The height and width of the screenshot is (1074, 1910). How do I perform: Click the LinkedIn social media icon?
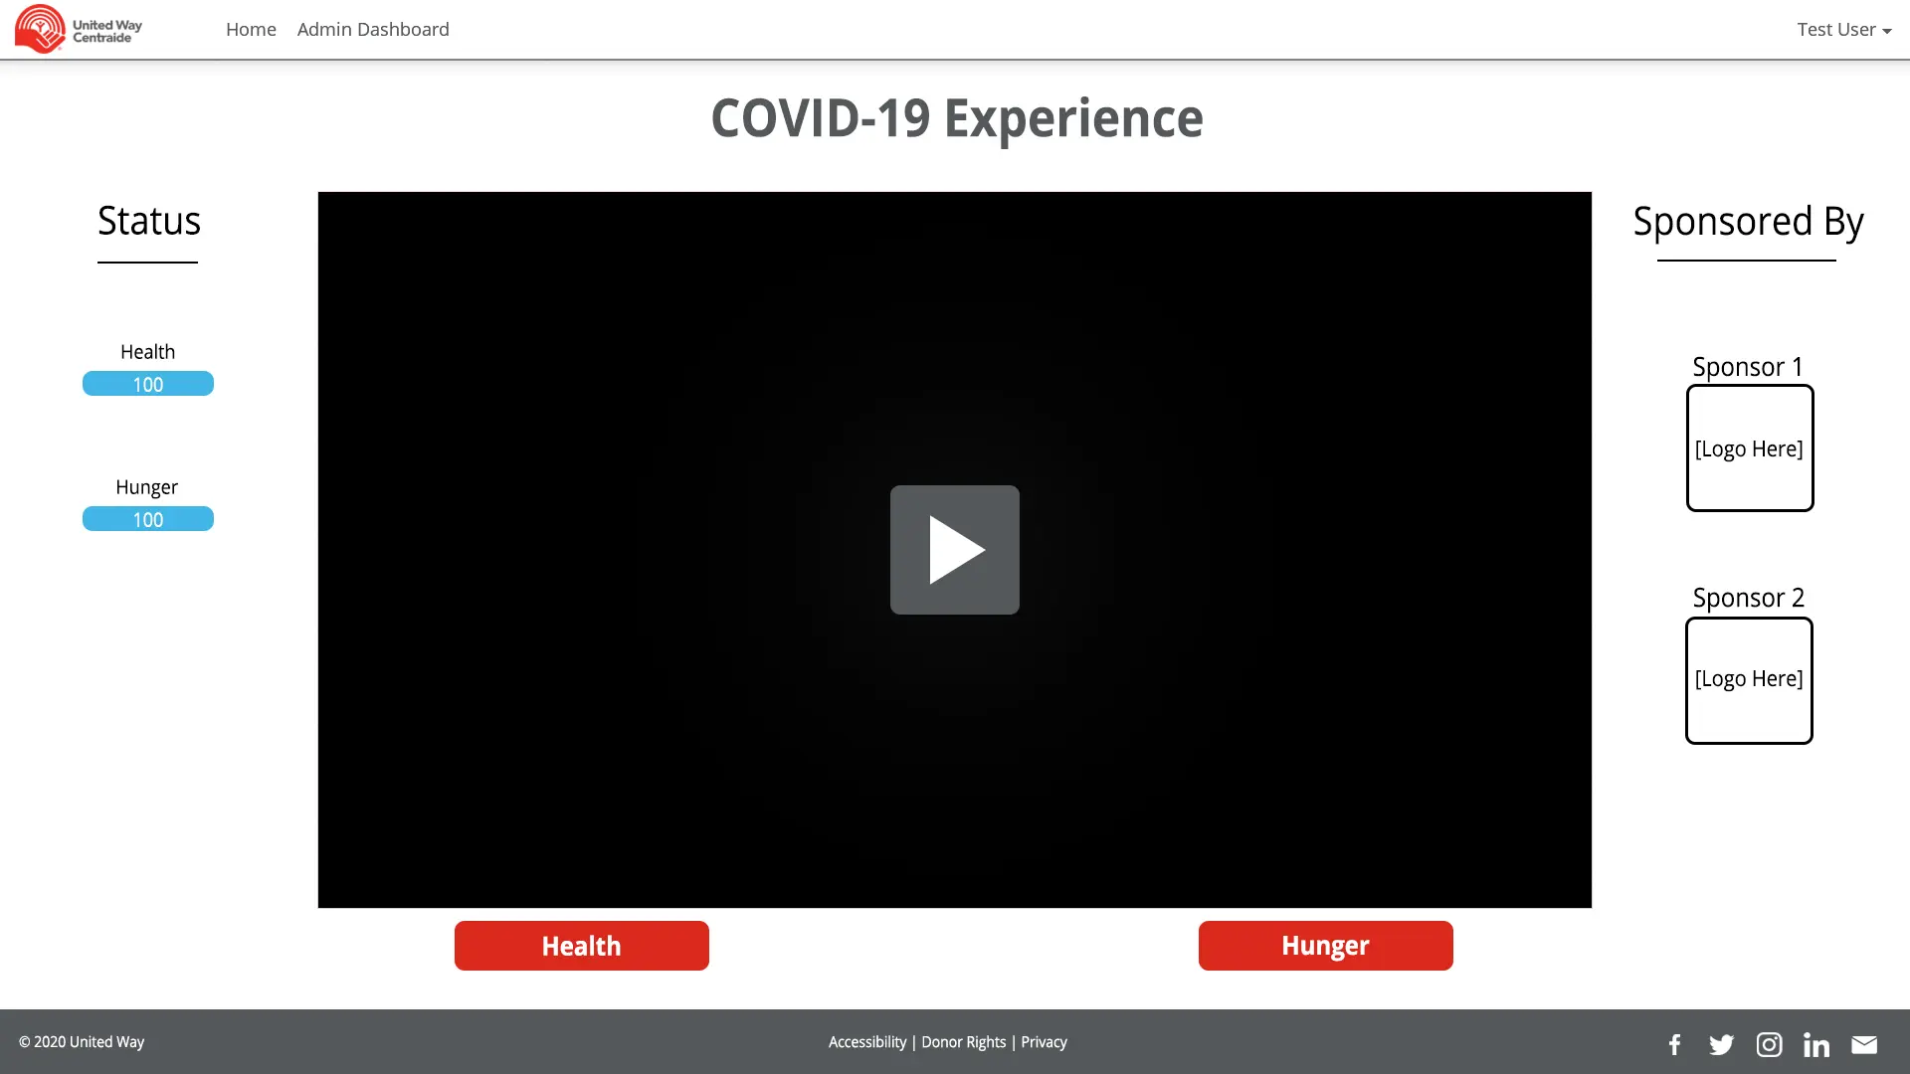(x=1816, y=1042)
